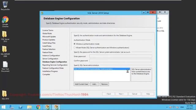The height and width of the screenshot is (110, 196).
Task: Show hidden tray icons arrow
Action: [x=167, y=107]
